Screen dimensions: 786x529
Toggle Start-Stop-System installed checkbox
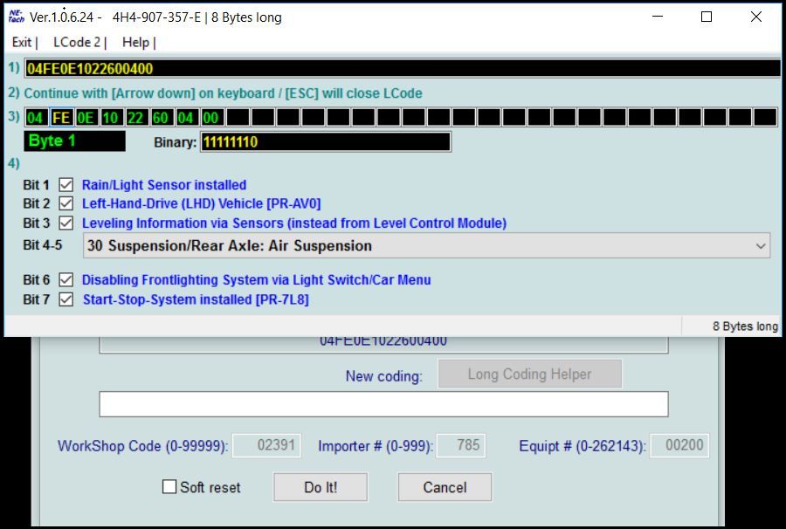(x=66, y=299)
